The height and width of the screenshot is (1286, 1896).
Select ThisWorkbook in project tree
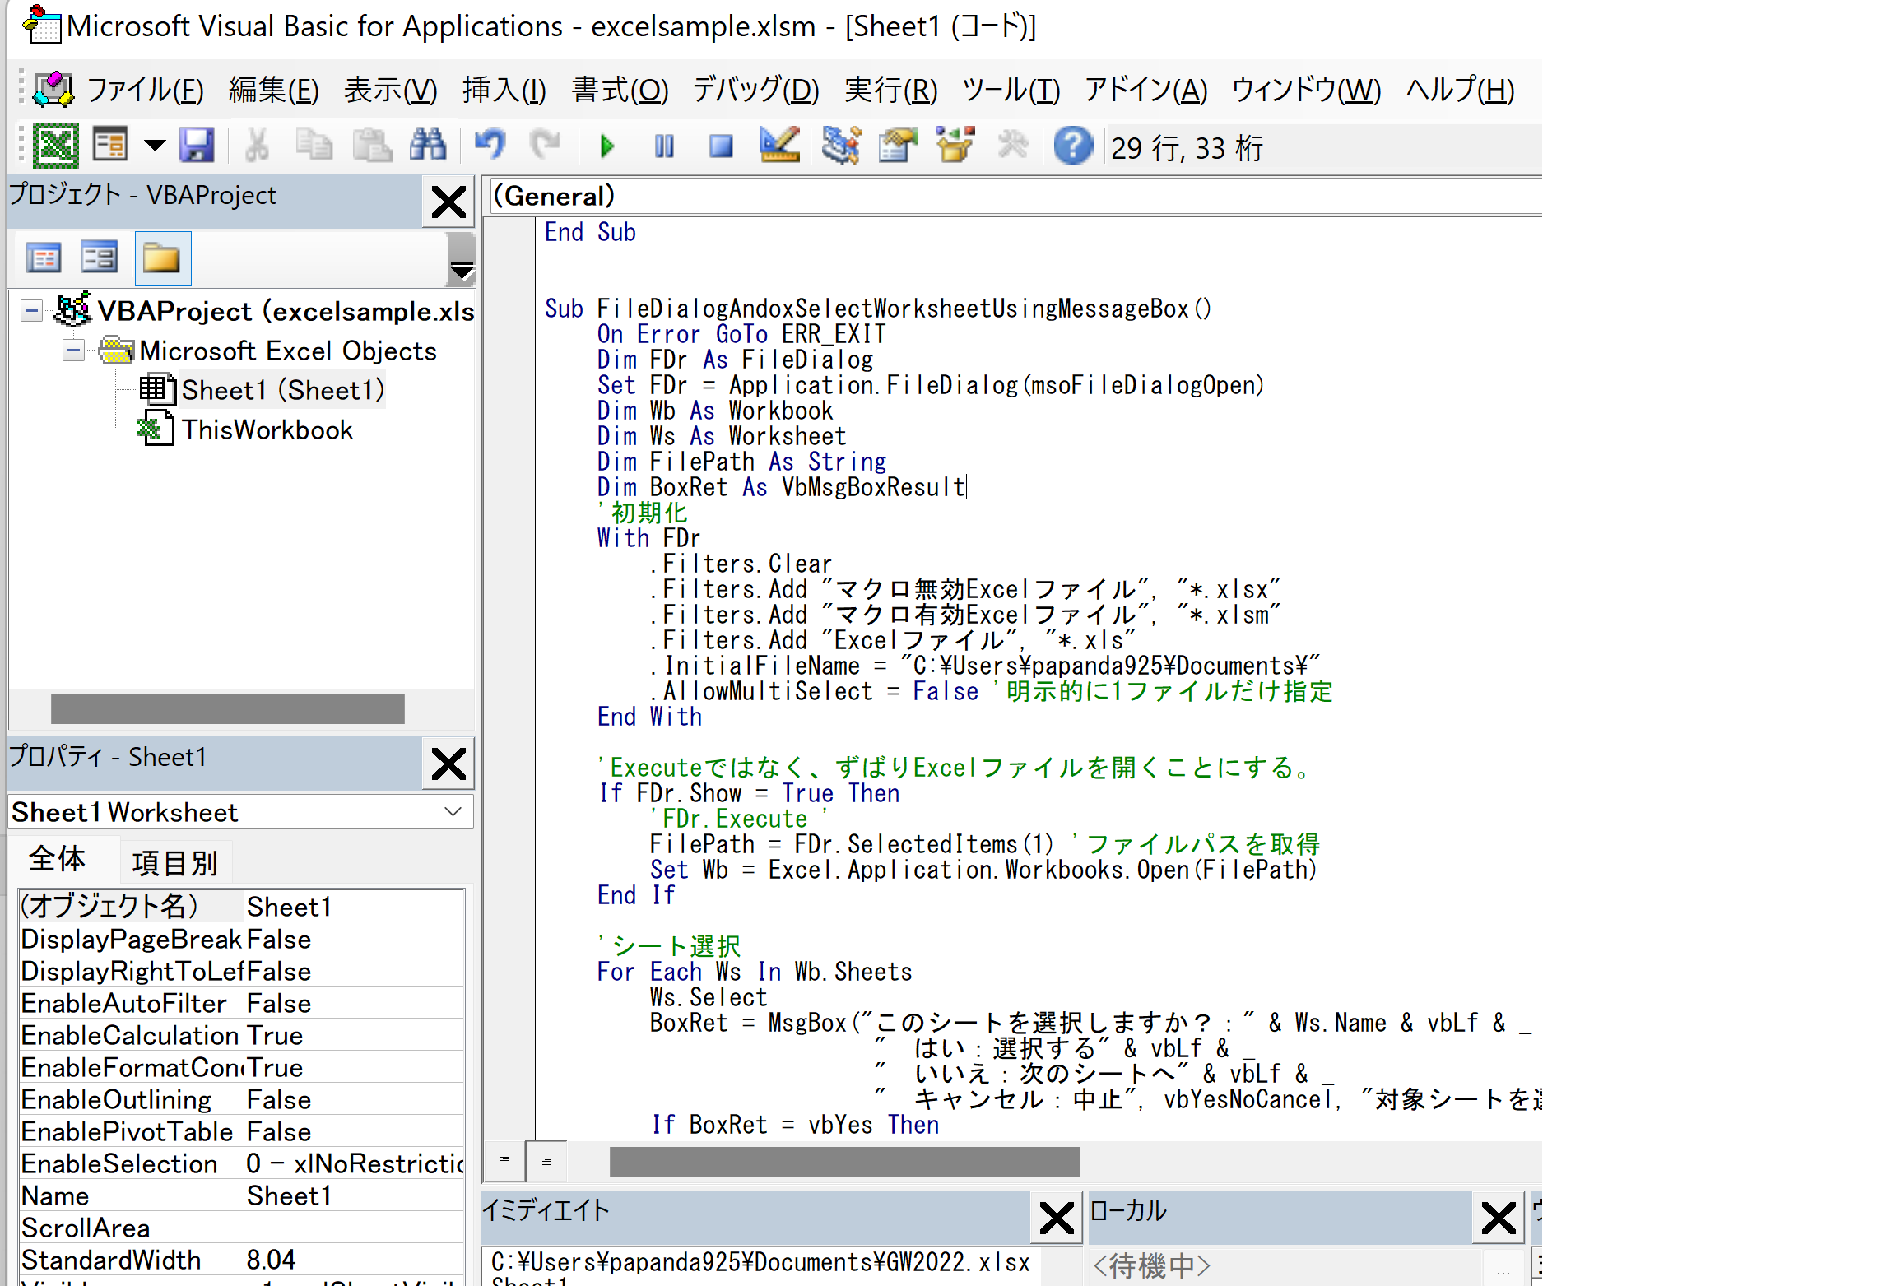(267, 430)
